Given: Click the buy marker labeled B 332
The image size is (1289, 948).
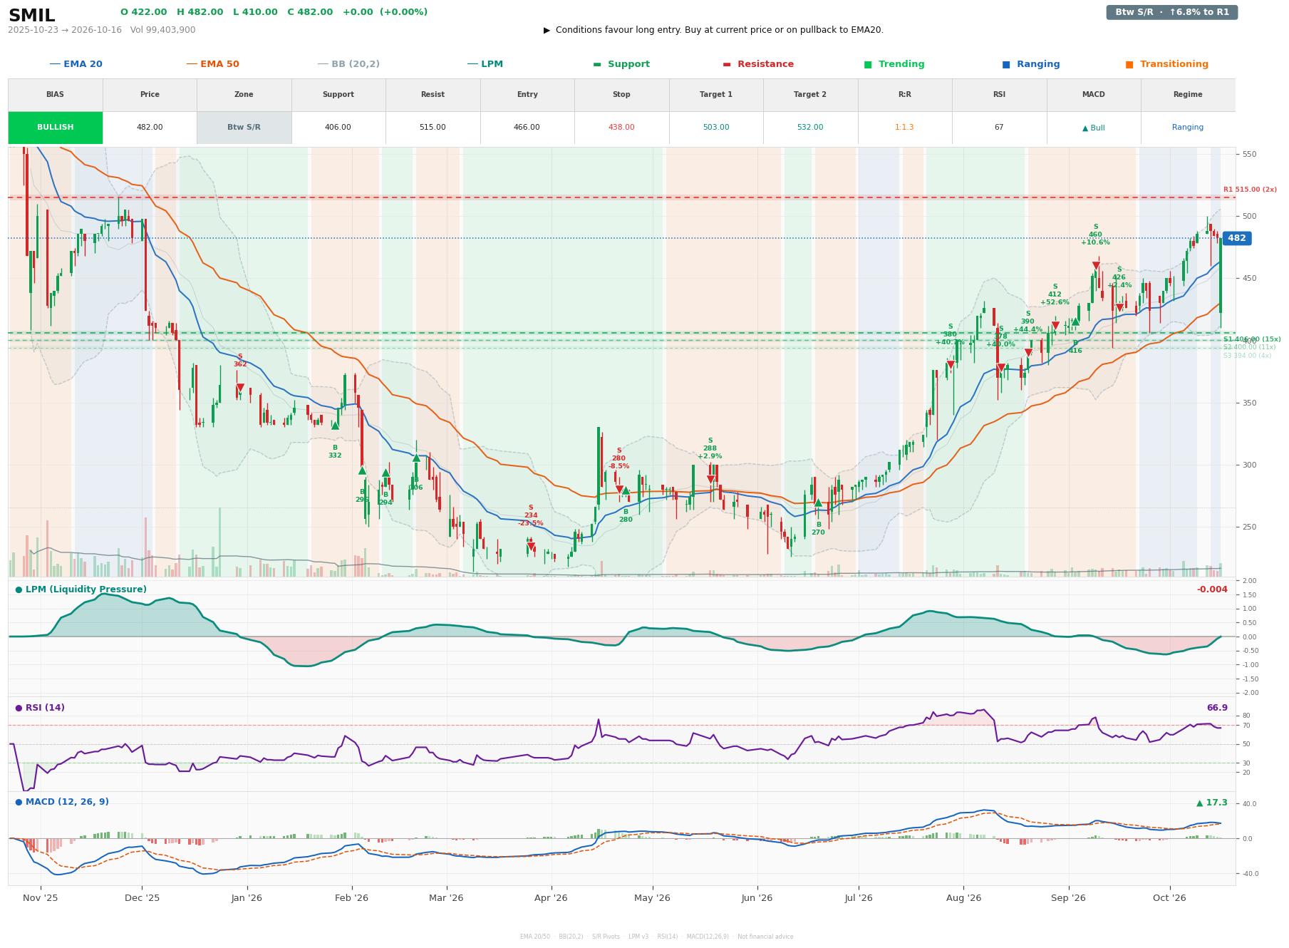Looking at the screenshot, I should pos(335,426).
